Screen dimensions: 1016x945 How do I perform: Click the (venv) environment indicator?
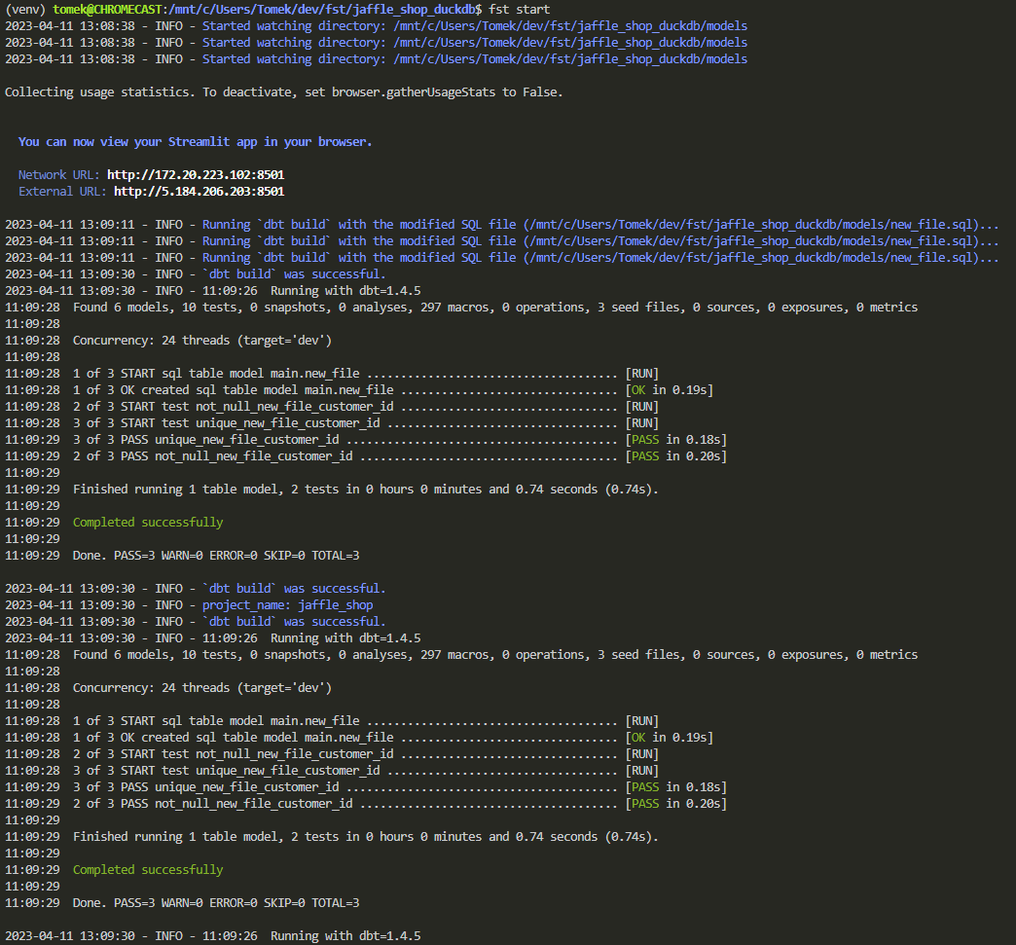(25, 10)
